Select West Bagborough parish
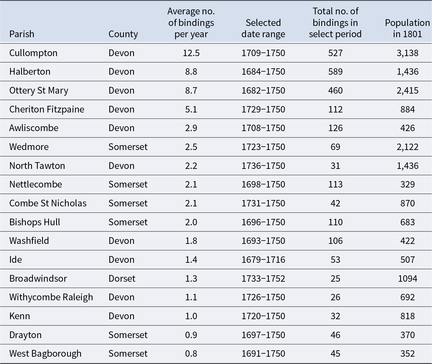 pos(45,354)
